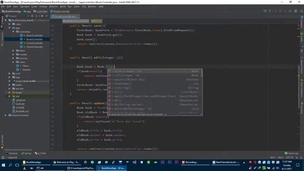Screen dimensions: 304x171
Task: Toggle the Database side panel
Action: click(x=302, y=22)
